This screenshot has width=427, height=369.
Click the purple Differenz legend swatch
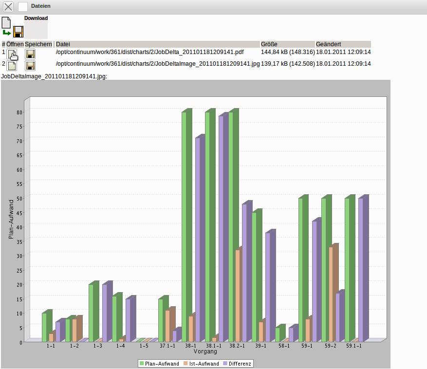[225, 364]
